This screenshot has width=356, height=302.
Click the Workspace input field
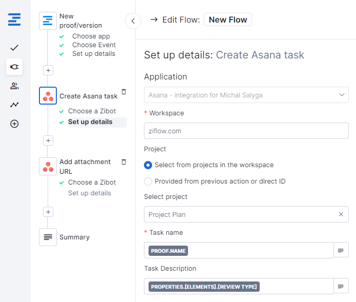246,131
